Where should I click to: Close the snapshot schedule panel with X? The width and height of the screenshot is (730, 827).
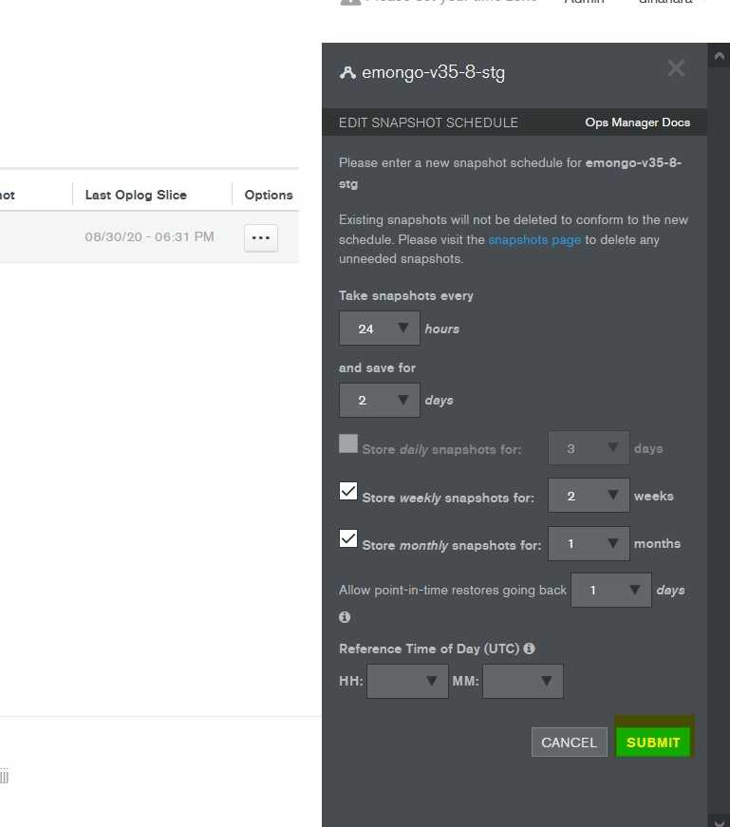pos(676,68)
